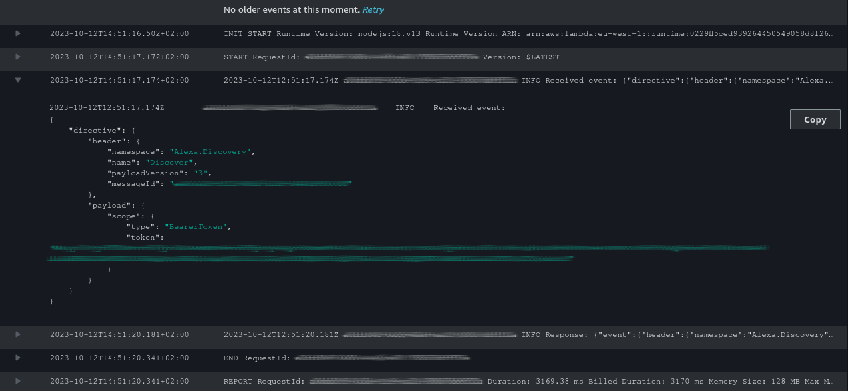
Task: Click the "Discover" name value in JSON
Action: coord(171,163)
